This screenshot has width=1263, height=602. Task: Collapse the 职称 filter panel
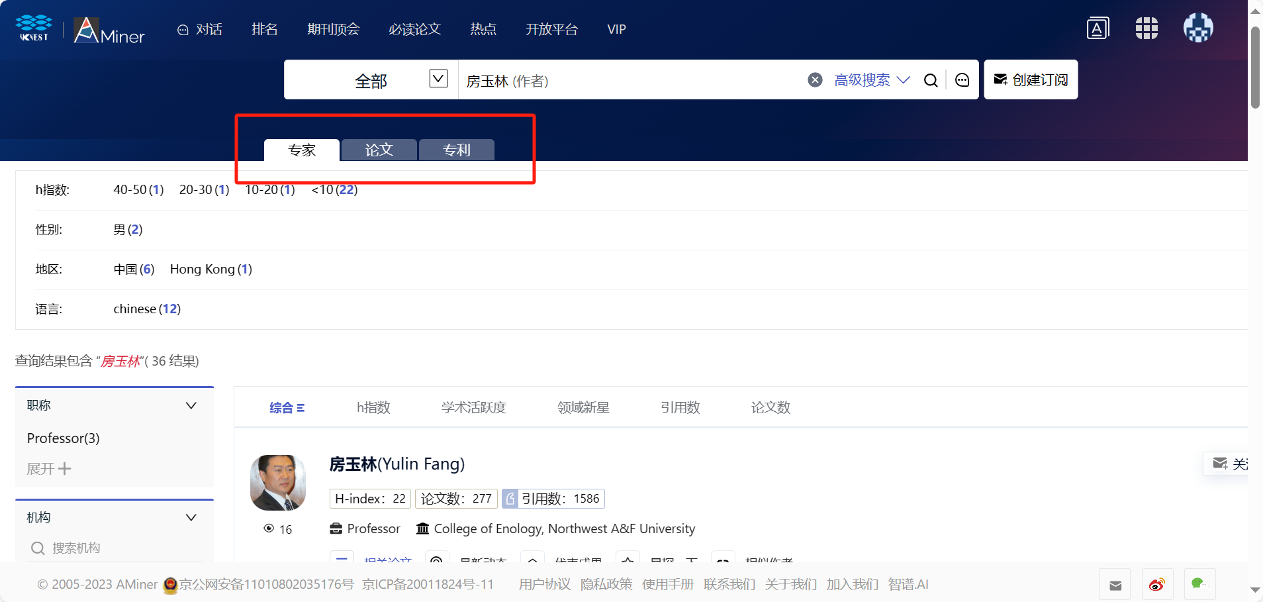click(x=191, y=405)
